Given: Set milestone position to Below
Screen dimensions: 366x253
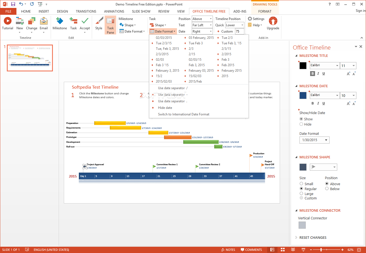Looking at the screenshot, I should pos(327,189).
